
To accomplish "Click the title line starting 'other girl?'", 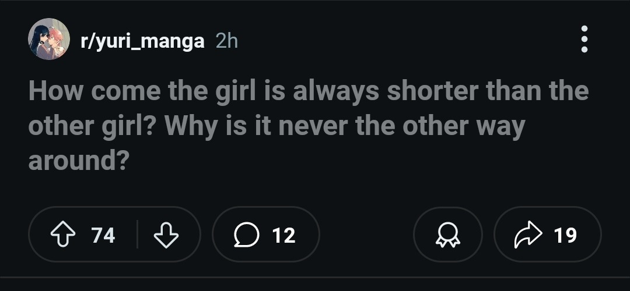I will [x=276, y=126].
